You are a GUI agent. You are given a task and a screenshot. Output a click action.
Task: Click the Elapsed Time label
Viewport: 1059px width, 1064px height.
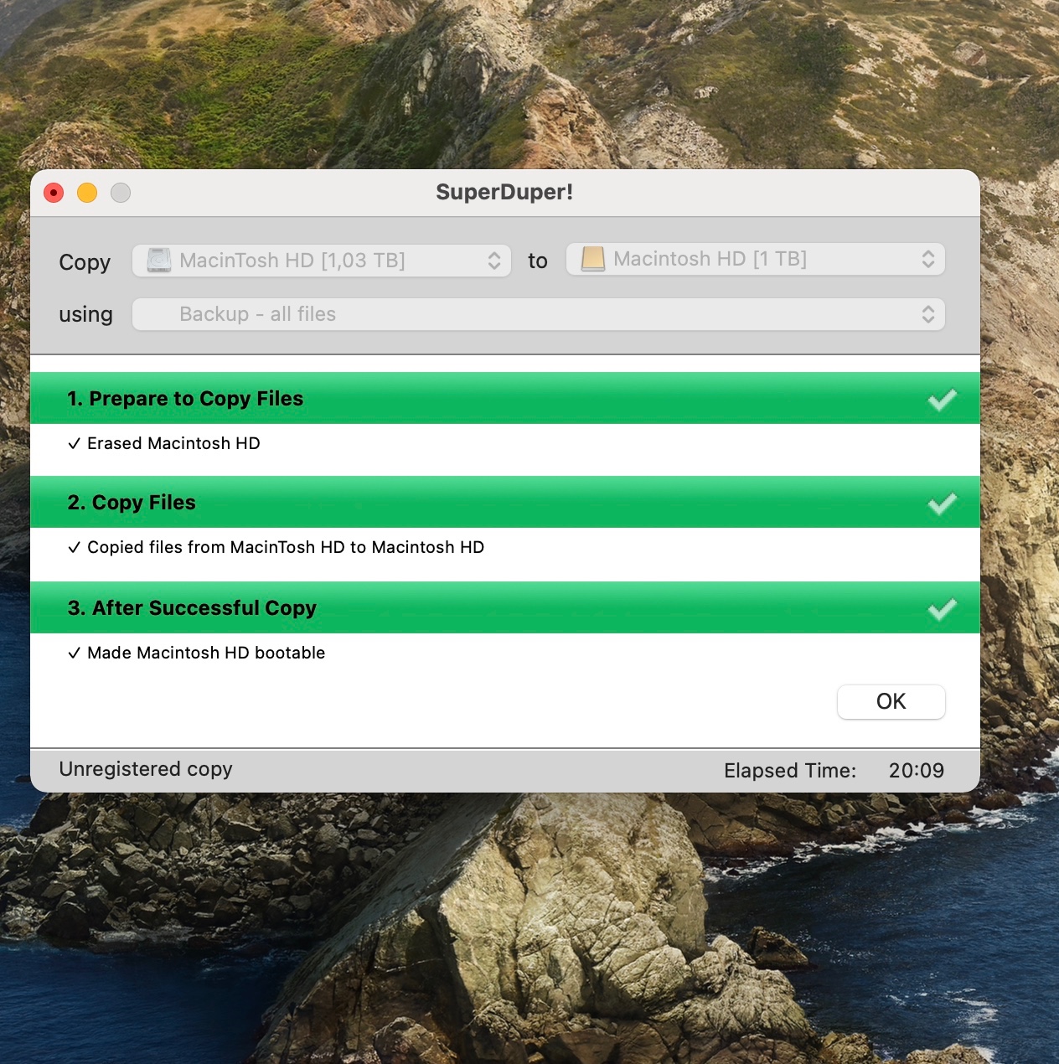pos(790,771)
